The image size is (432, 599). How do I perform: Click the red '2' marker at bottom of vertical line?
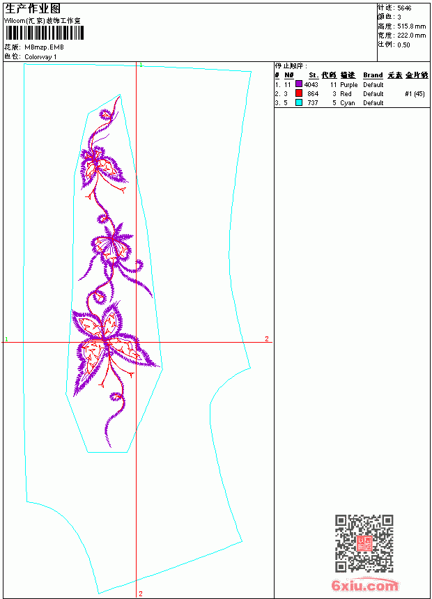(x=141, y=593)
